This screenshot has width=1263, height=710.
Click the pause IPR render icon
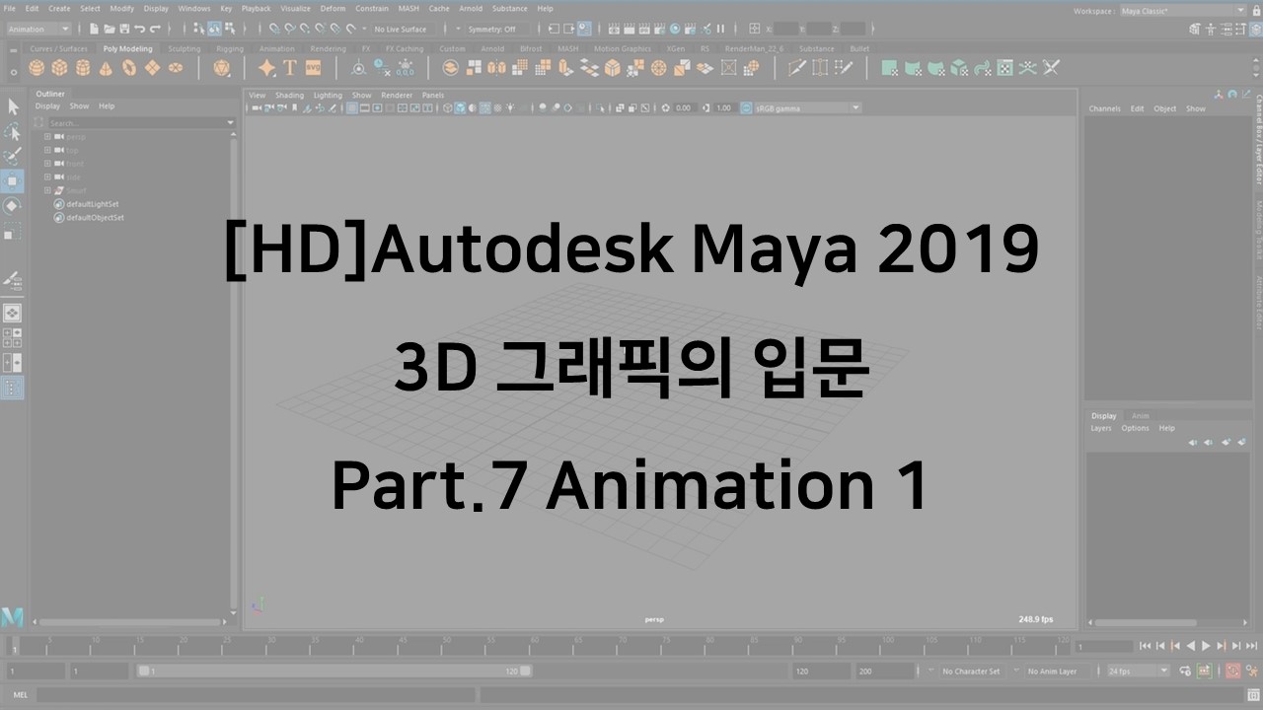point(720,29)
